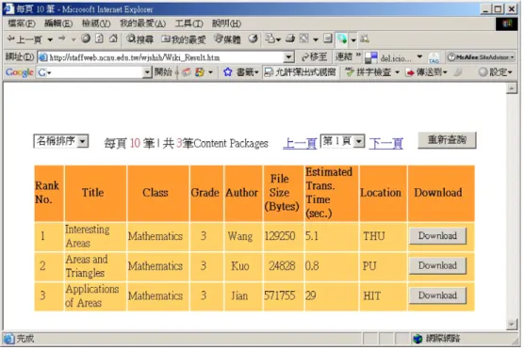The height and width of the screenshot is (350, 524).
Task: Click 上一頁 previous page link
Action: [x=300, y=144]
